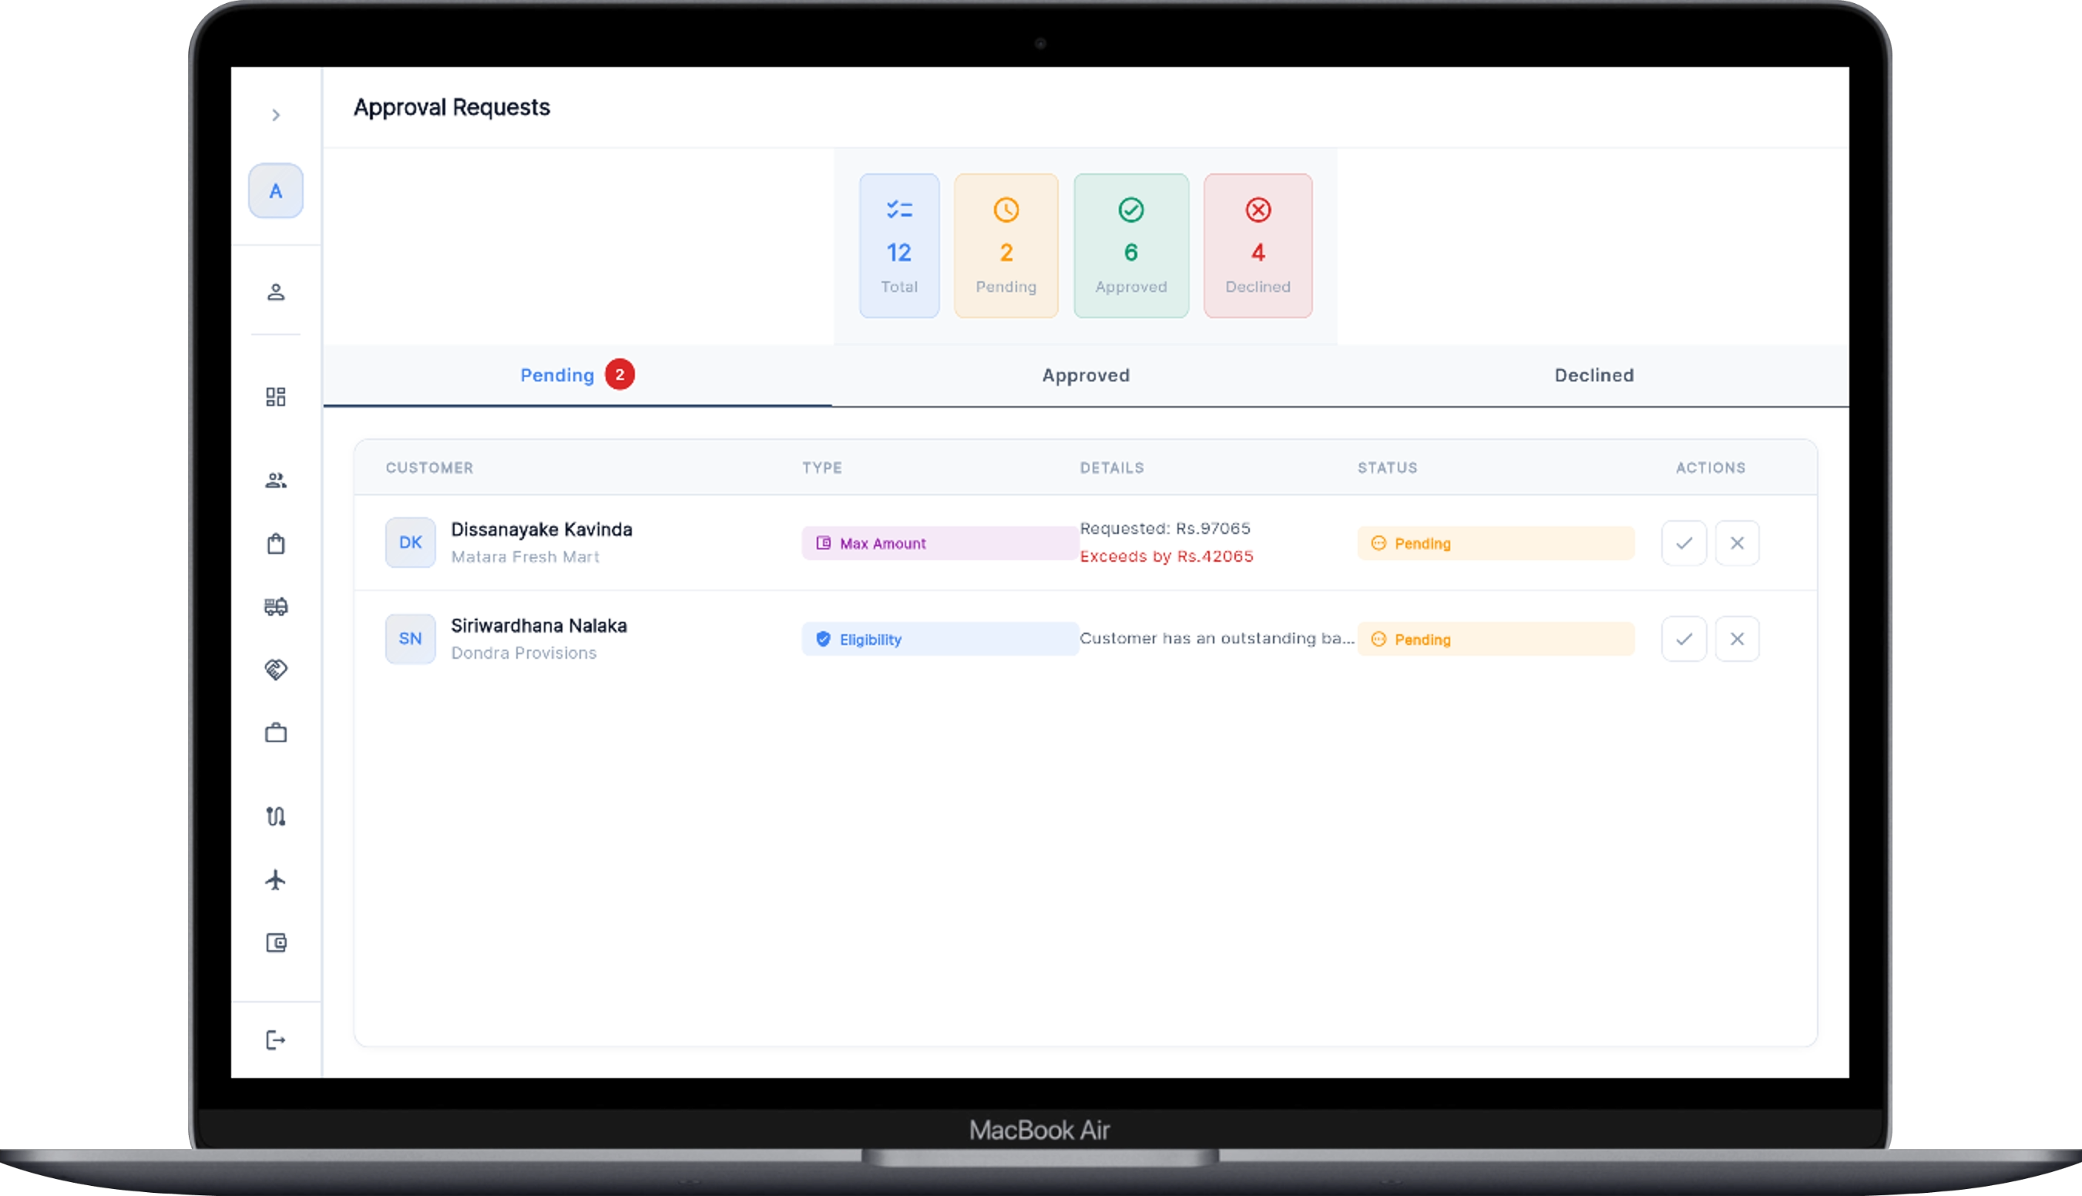Switch to the Declined tab

pyautogui.click(x=1594, y=375)
